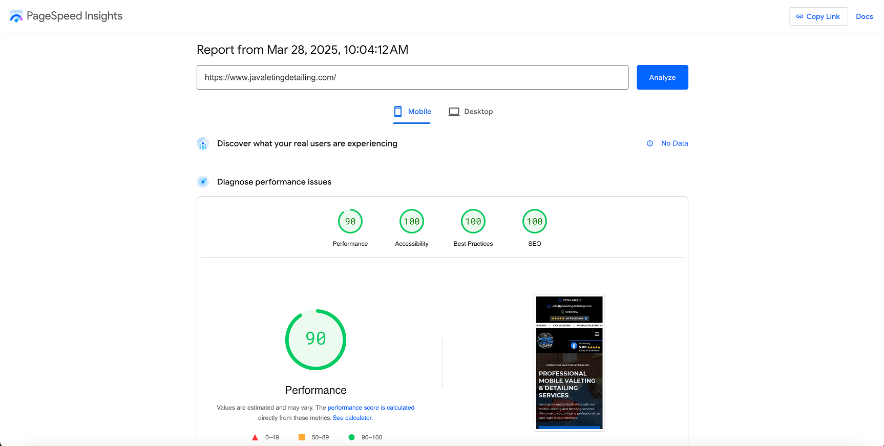Switch to the Mobile tab
Screen dimensions: 884x446
tap(412, 112)
